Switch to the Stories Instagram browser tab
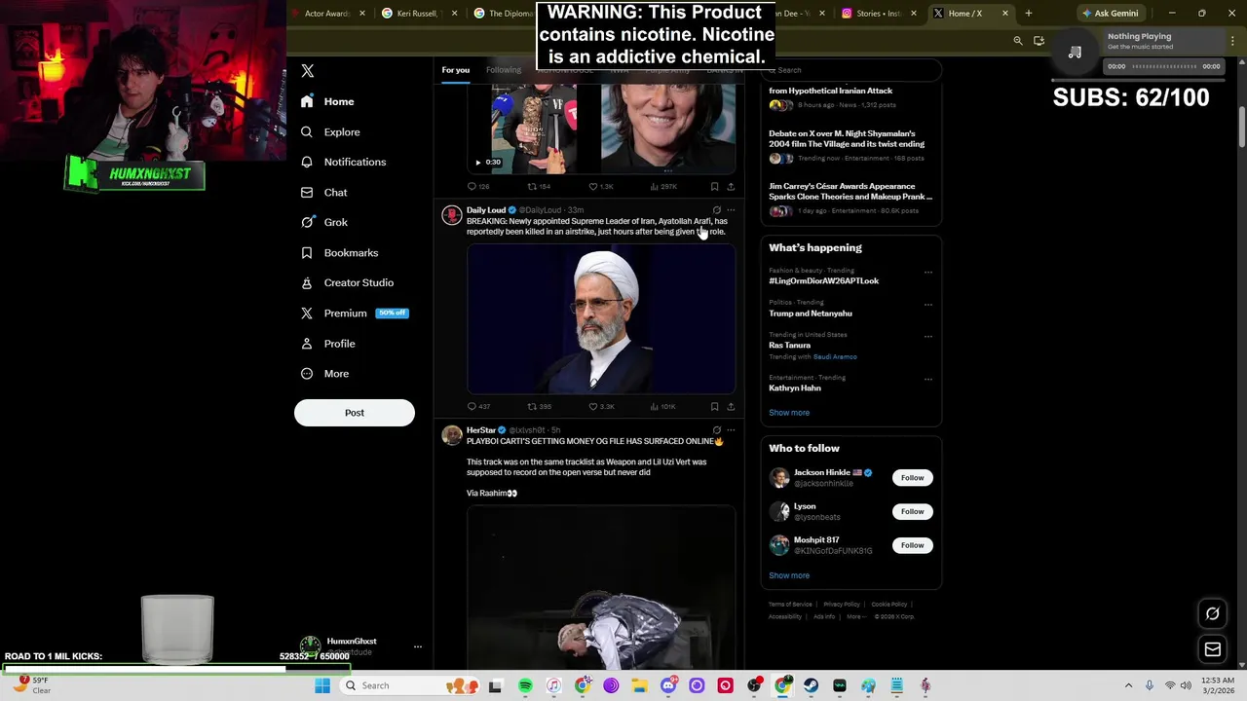The width and height of the screenshot is (1247, 701). point(879,14)
